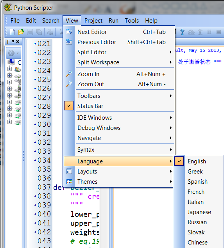The image size is (224, 248).
Task: Open the Help menu
Action: click(151, 21)
